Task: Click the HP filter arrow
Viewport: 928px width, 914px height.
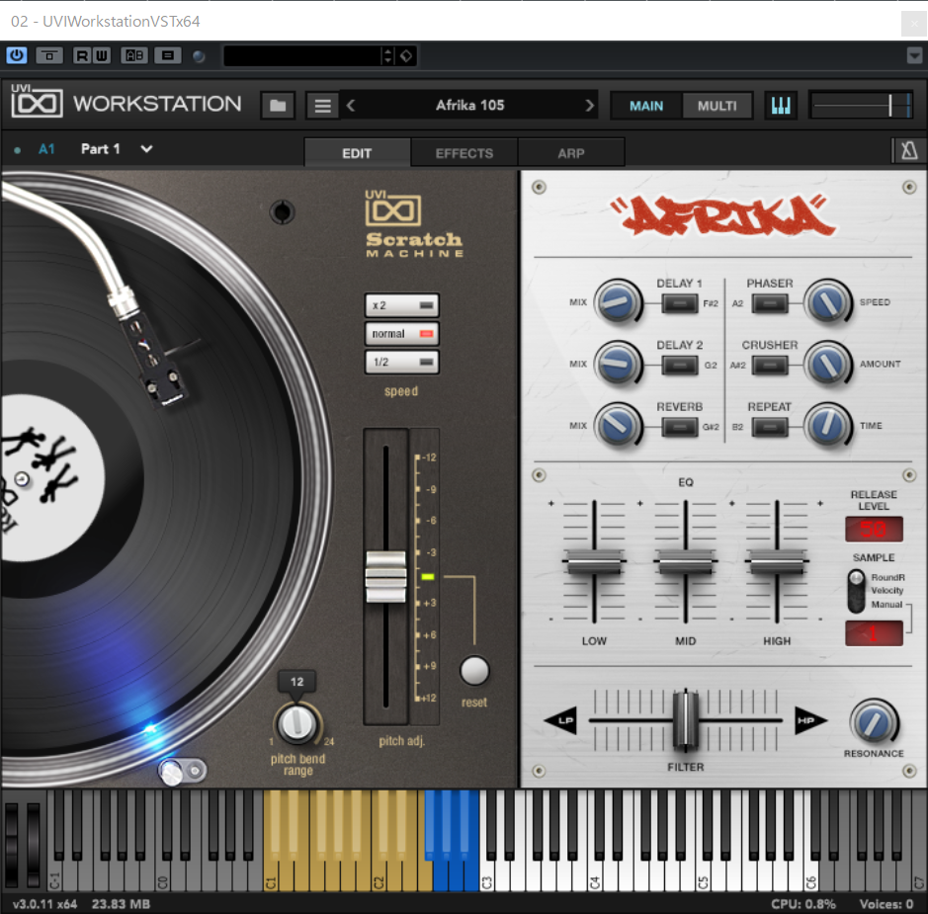Action: tap(810, 720)
